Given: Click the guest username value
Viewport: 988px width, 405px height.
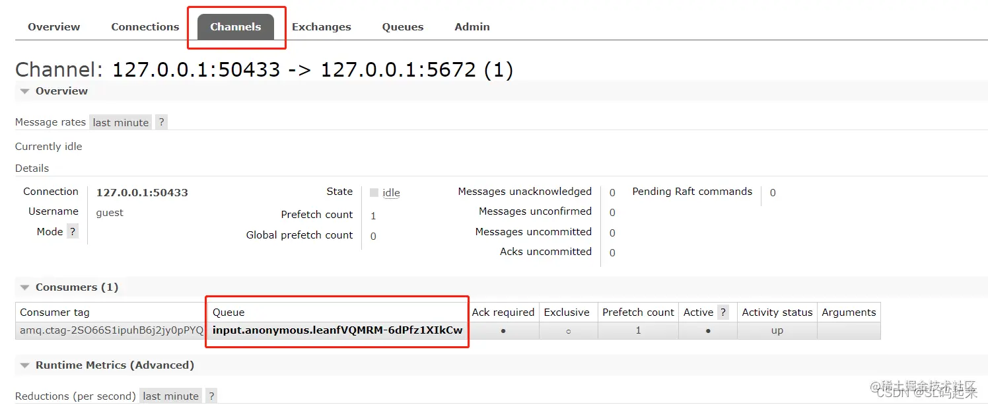Looking at the screenshot, I should tap(110, 213).
